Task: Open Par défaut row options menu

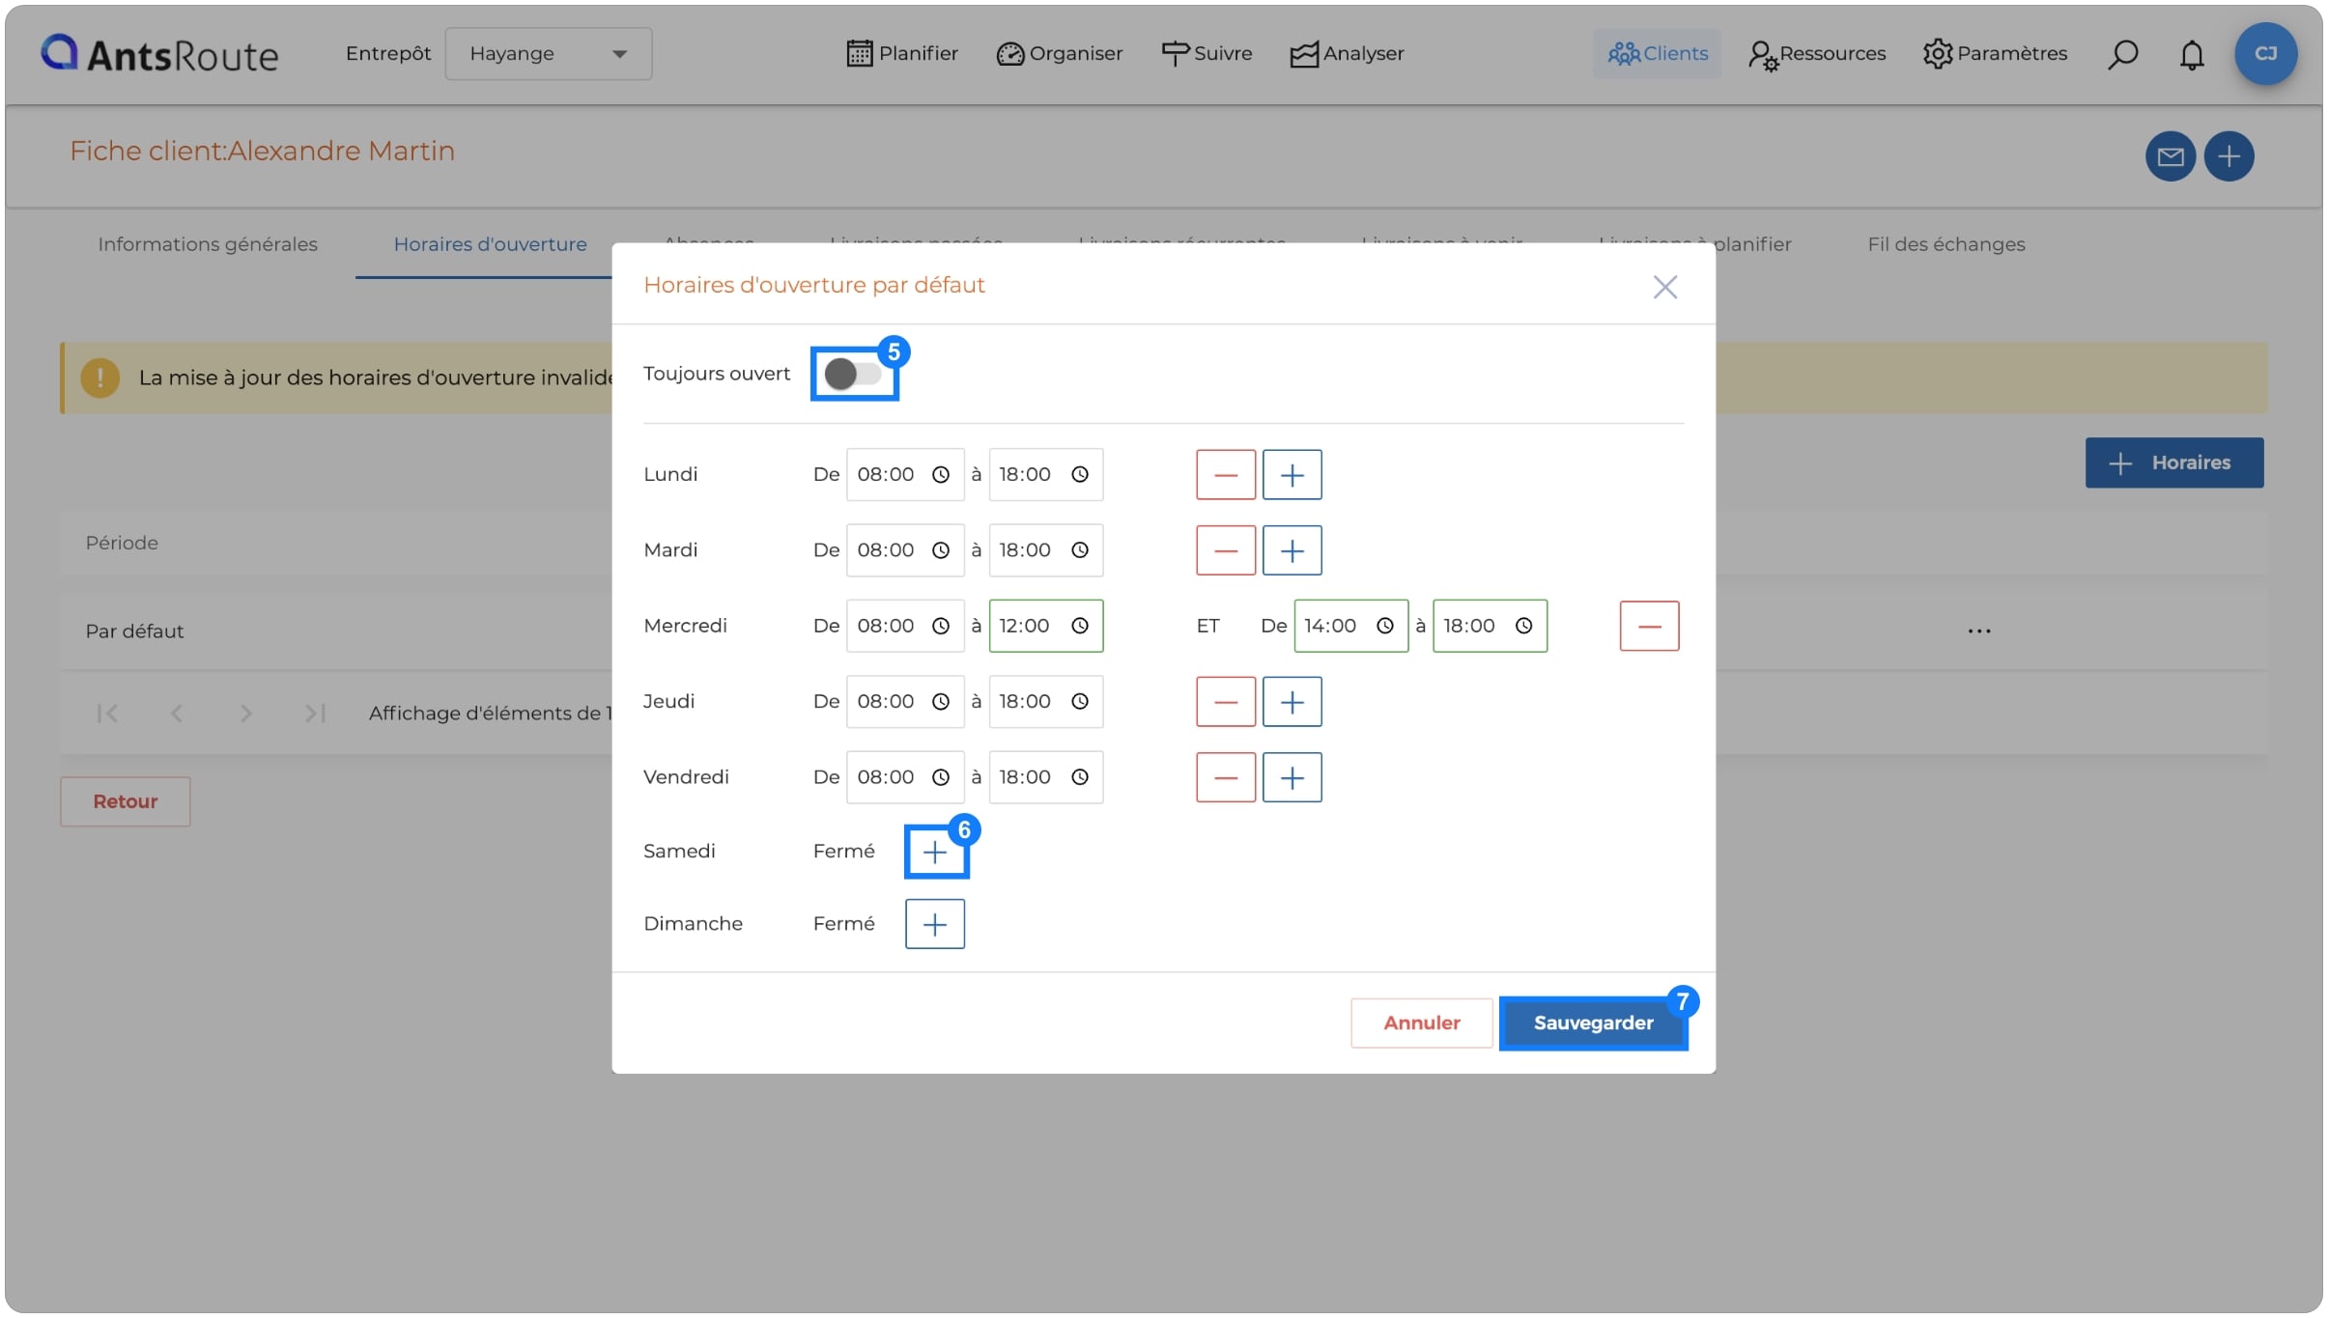Action: 1979,631
